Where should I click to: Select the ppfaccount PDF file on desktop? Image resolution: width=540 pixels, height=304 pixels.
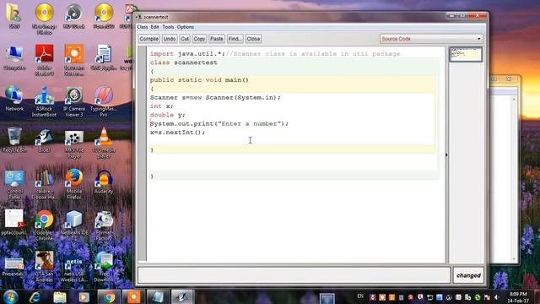pos(13,222)
